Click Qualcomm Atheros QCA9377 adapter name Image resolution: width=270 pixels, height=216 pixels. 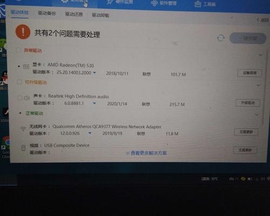[107, 127]
